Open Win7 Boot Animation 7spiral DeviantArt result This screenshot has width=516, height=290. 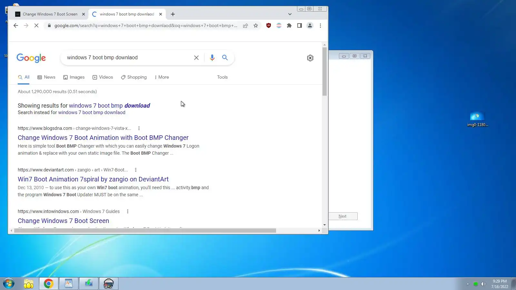(93, 179)
